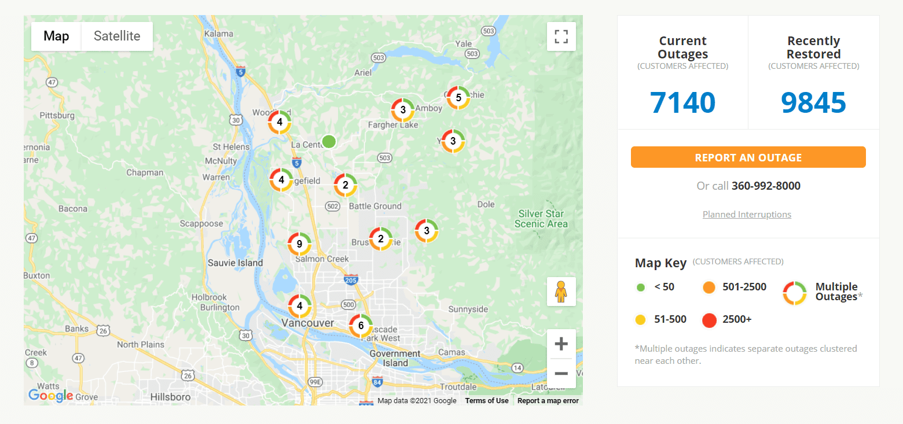This screenshot has height=424, width=903.
Task: Click Report a map error link
Action: [548, 401]
